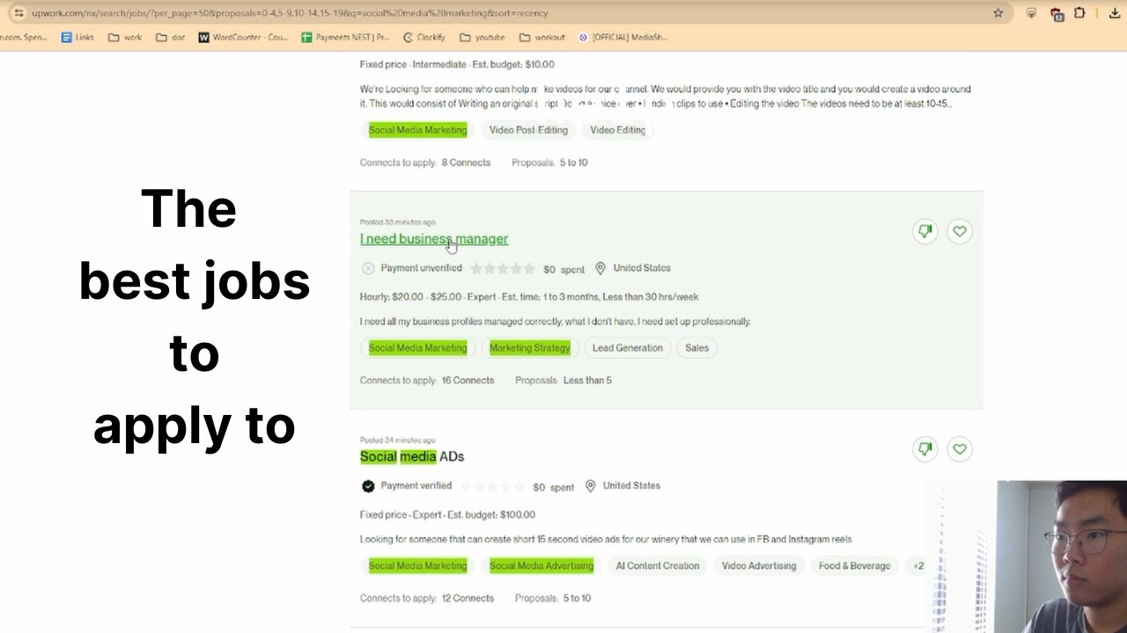Open 'I need business manager' job link
Viewport: 1127px width, 633px height.
[434, 239]
